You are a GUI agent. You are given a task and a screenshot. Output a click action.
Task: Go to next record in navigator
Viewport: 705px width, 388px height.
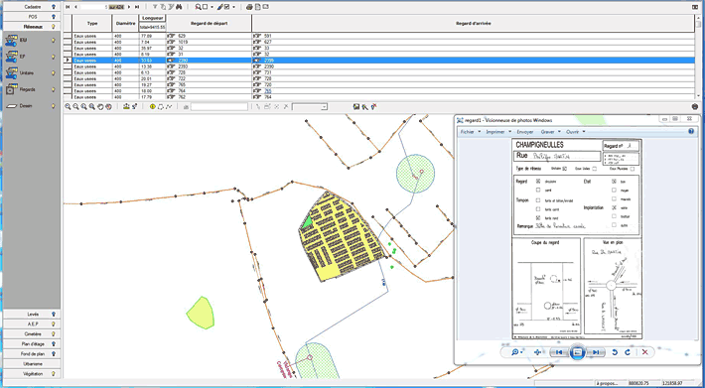(129, 7)
